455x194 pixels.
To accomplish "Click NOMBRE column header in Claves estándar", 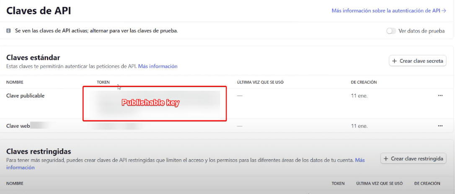I will click(x=15, y=82).
